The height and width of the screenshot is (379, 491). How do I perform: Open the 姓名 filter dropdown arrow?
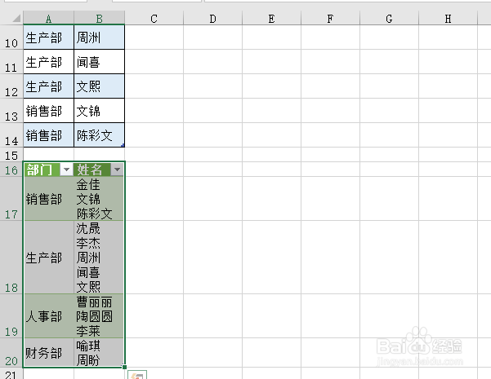117,170
